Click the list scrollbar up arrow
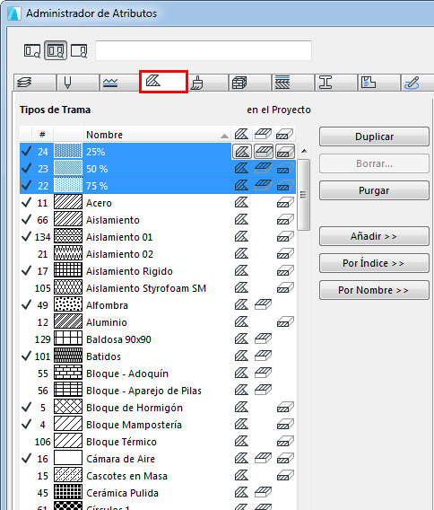Image resolution: width=434 pixels, height=510 pixels. [x=304, y=151]
